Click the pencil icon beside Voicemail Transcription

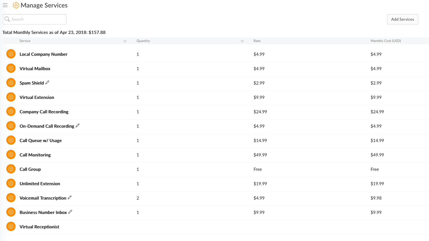coord(70,198)
